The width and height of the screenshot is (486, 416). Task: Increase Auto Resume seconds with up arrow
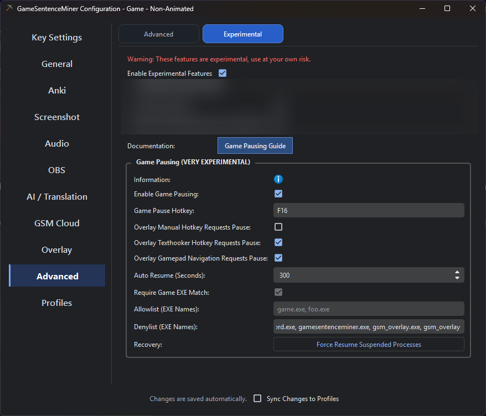click(x=457, y=272)
